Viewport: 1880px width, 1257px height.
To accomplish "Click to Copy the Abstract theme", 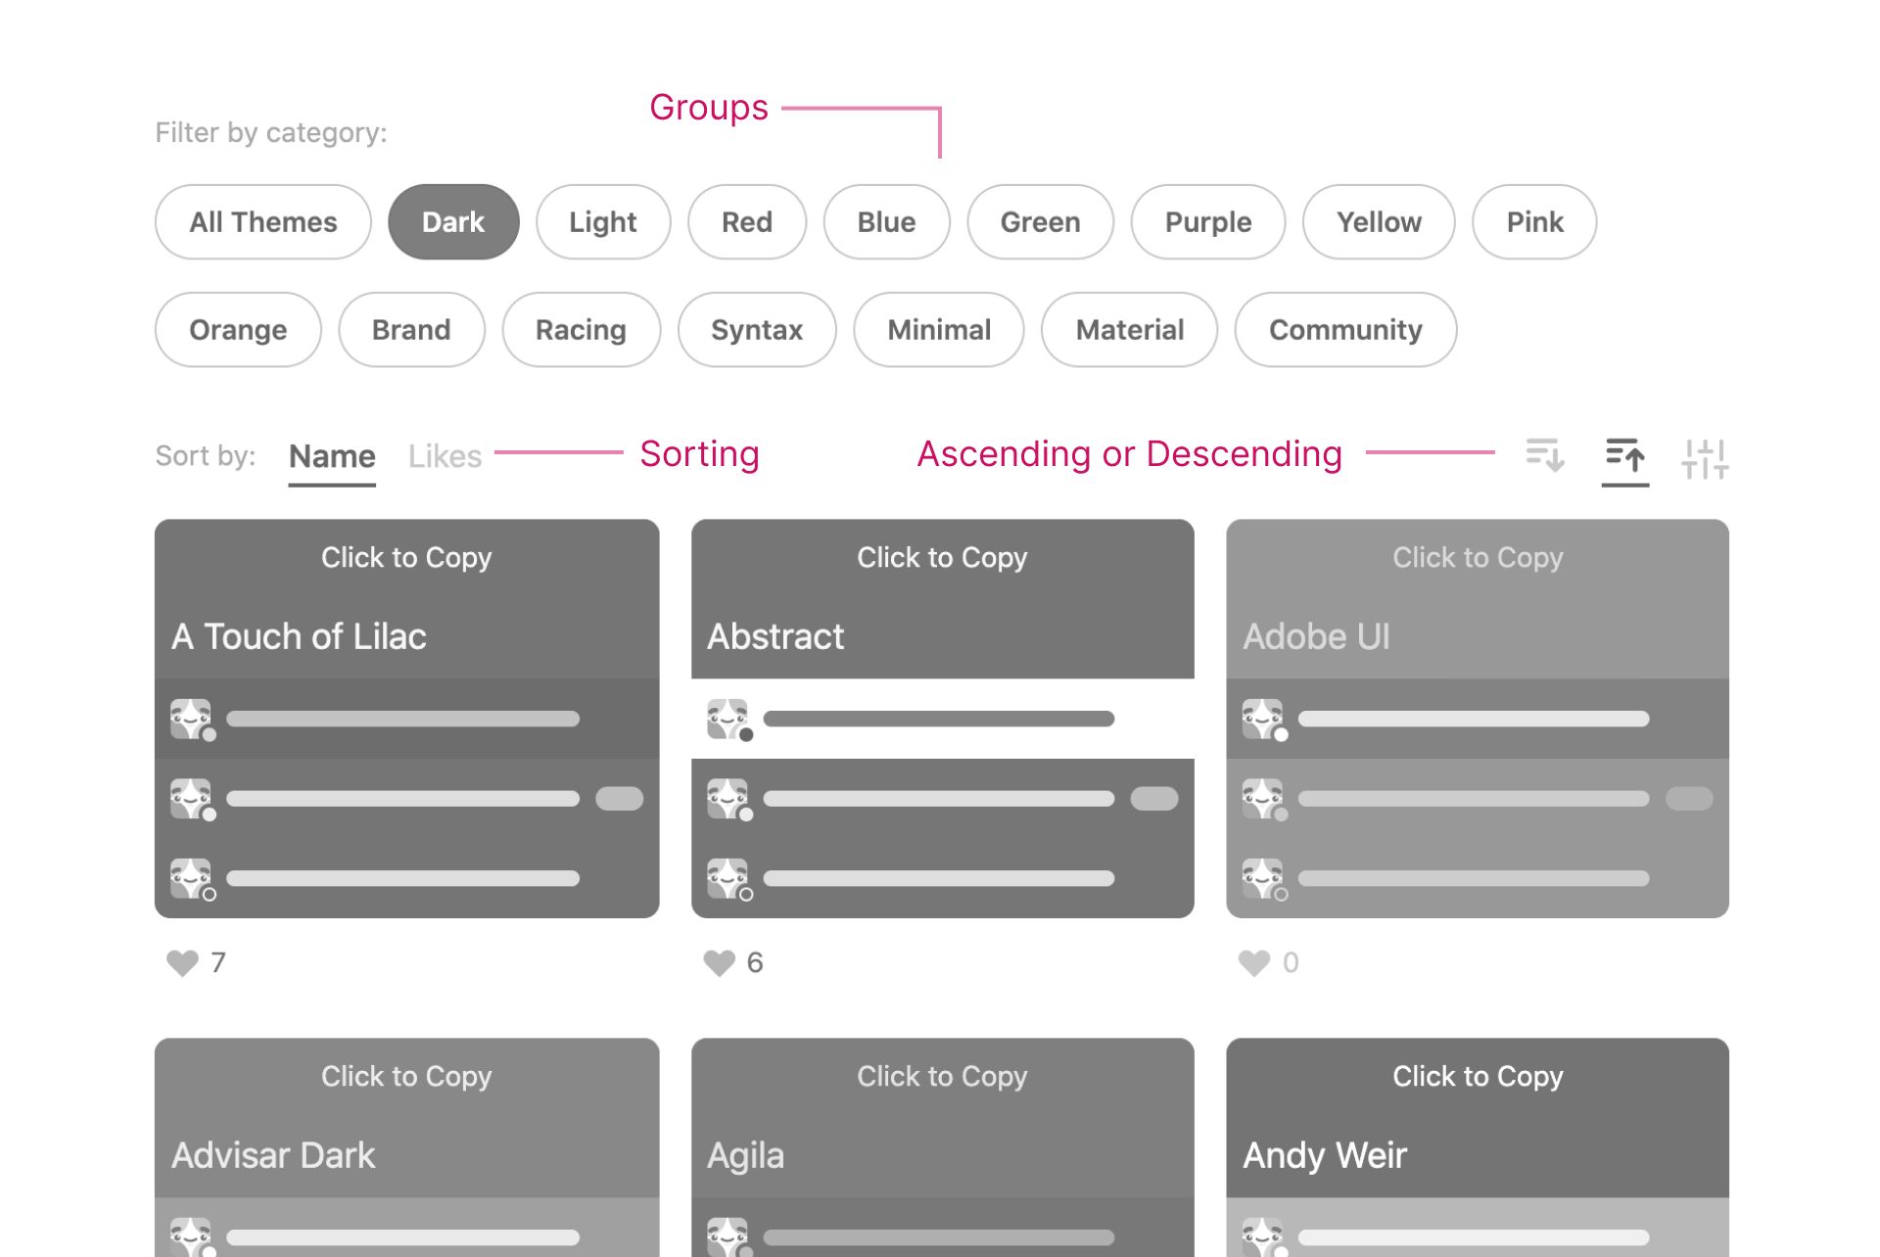I will coord(942,558).
